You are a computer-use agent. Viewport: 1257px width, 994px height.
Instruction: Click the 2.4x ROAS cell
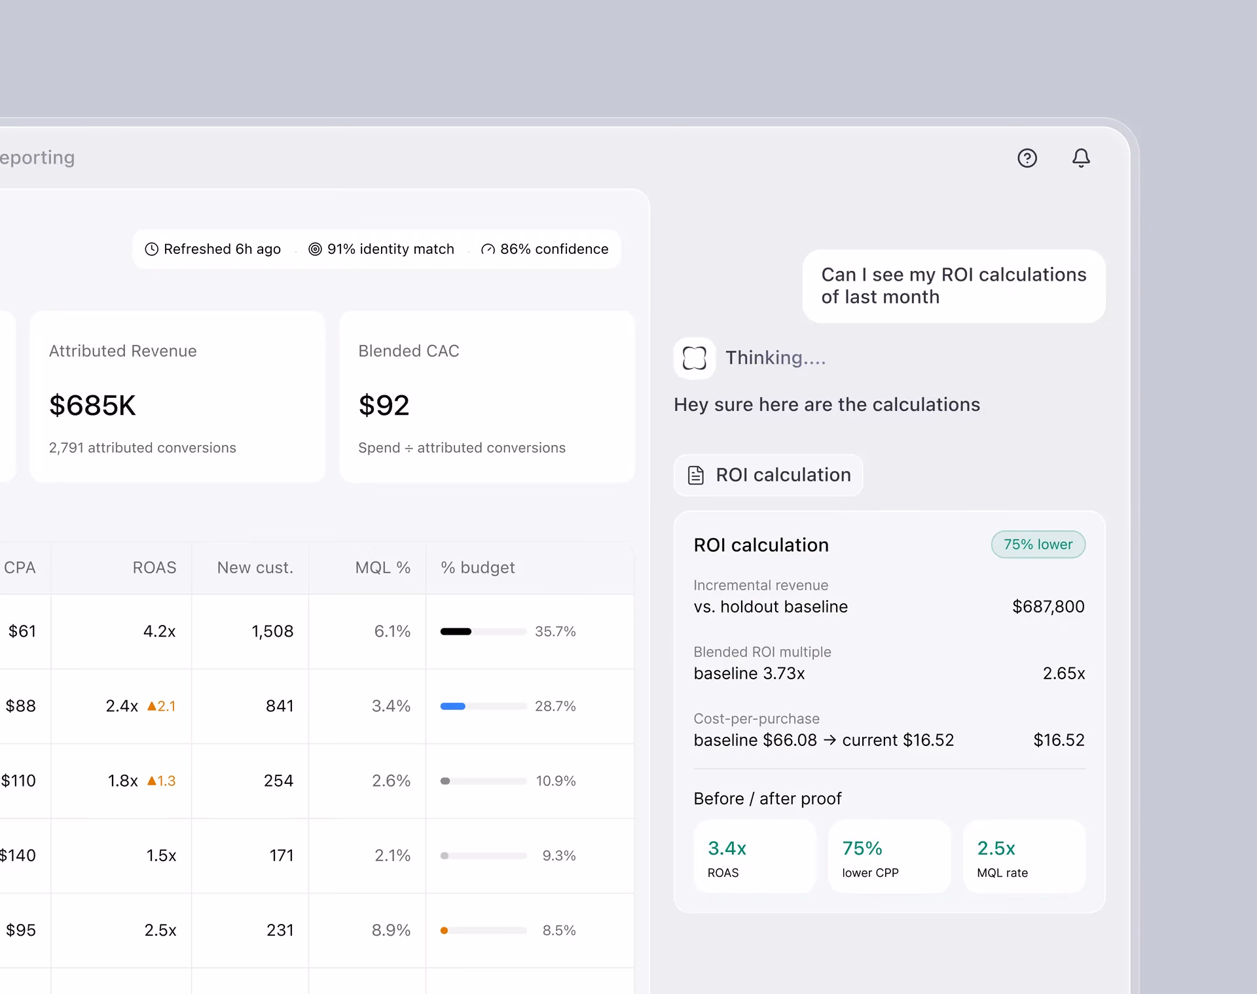click(x=122, y=706)
